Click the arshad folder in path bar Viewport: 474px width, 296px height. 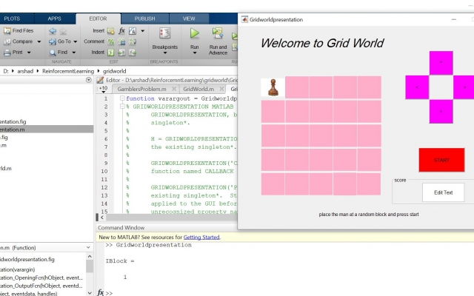click(25, 71)
